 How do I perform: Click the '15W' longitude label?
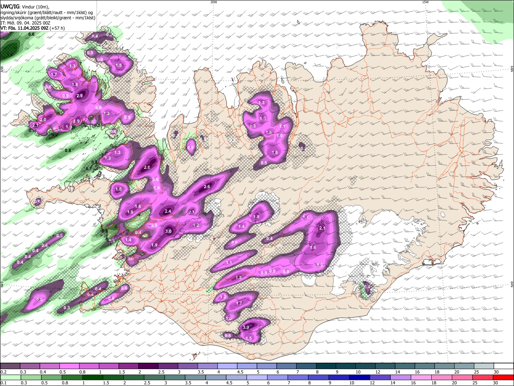click(x=425, y=2)
